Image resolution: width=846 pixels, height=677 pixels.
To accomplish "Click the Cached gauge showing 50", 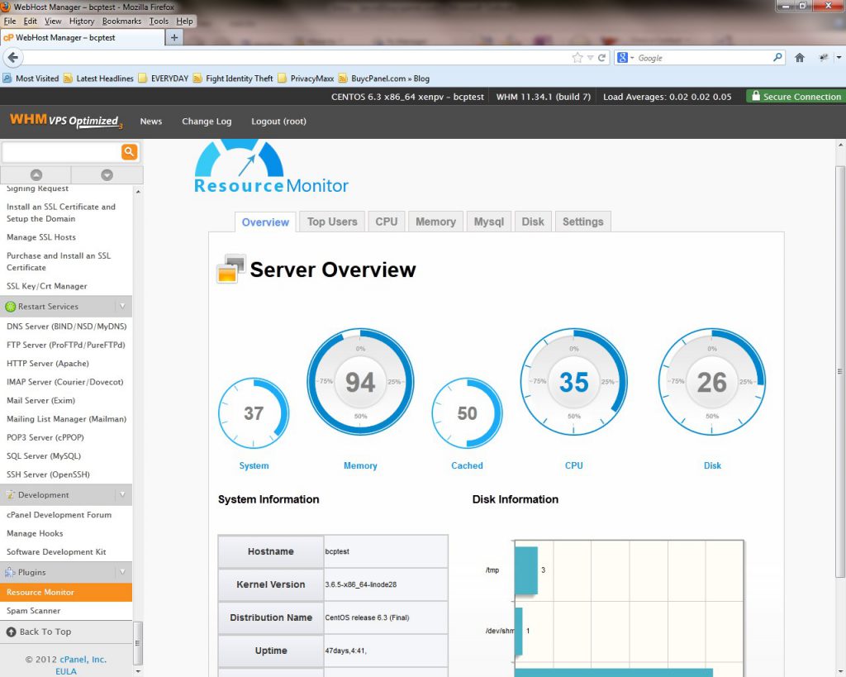I will coord(468,413).
